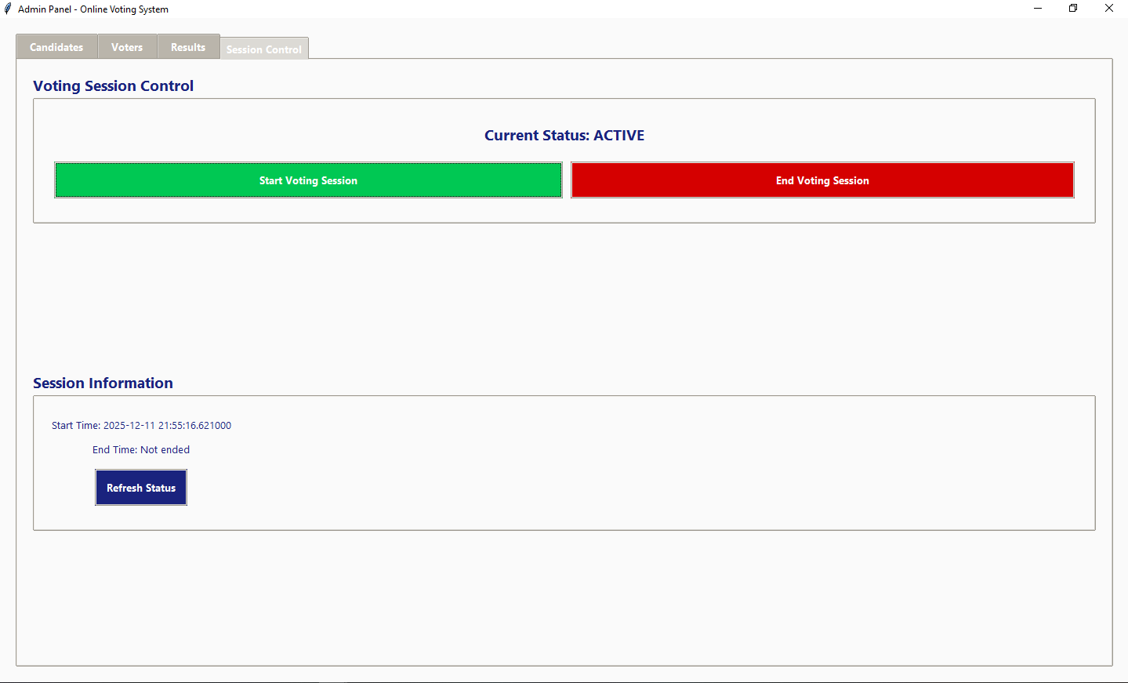Viewport: 1128px width, 683px height.
Task: Switch to the Candidates tab
Action: 56,46
